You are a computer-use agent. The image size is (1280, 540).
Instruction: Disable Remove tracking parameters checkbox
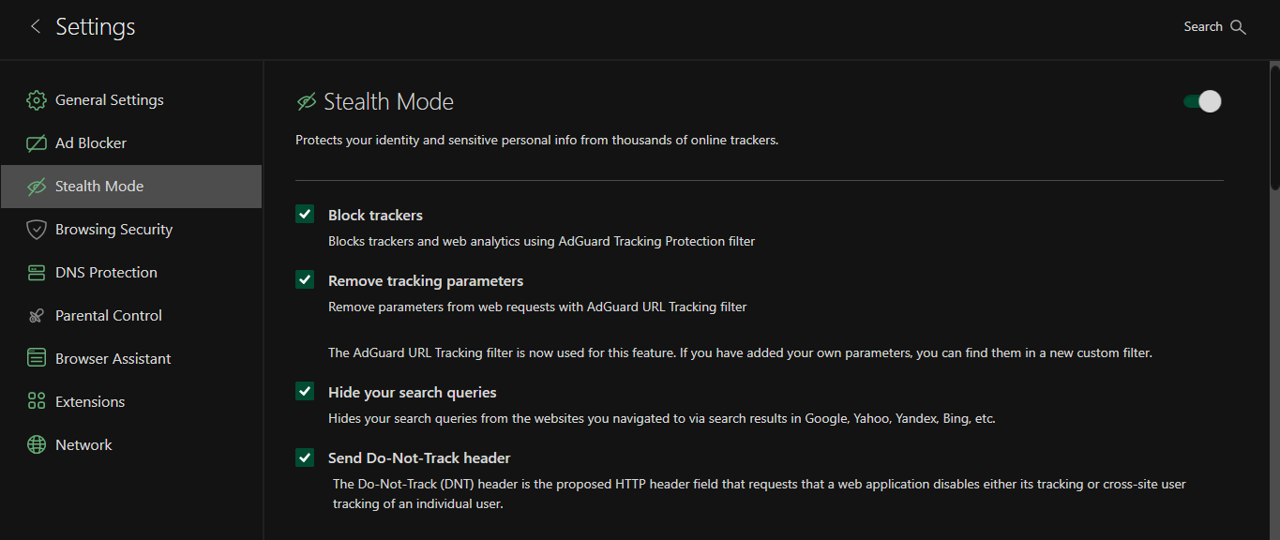click(305, 280)
